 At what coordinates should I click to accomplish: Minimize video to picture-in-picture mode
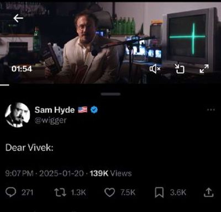(180, 68)
